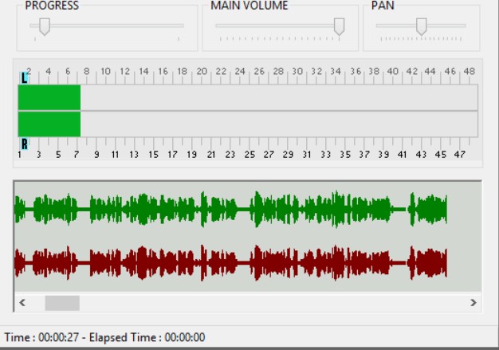
Task: Click the number 25 on lower scale
Action: click(249, 155)
